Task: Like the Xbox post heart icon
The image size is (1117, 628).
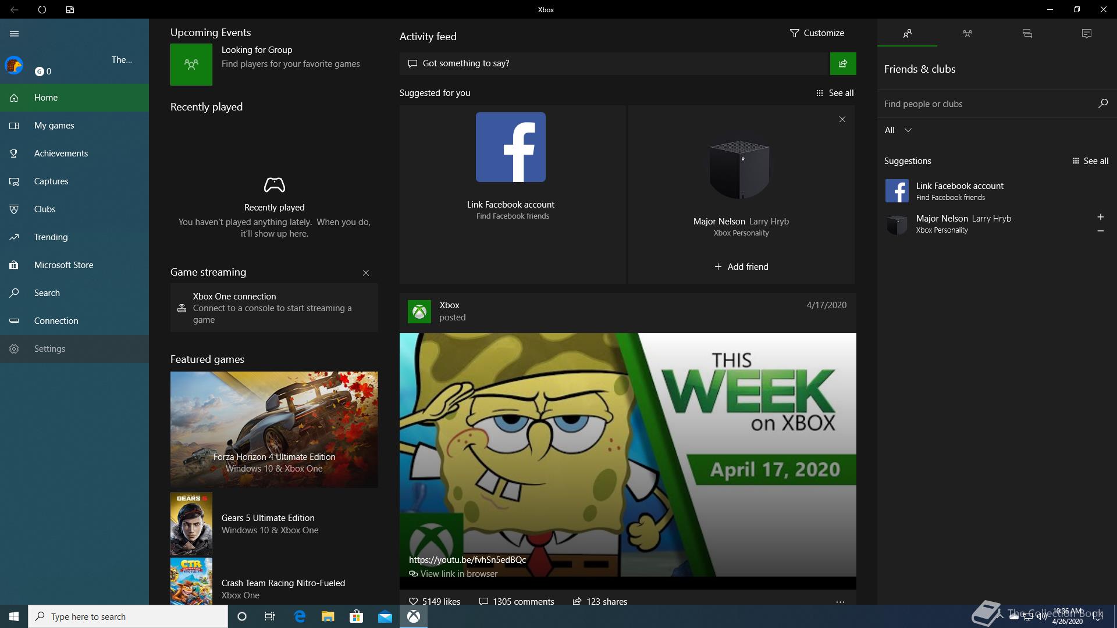Action: click(414, 601)
